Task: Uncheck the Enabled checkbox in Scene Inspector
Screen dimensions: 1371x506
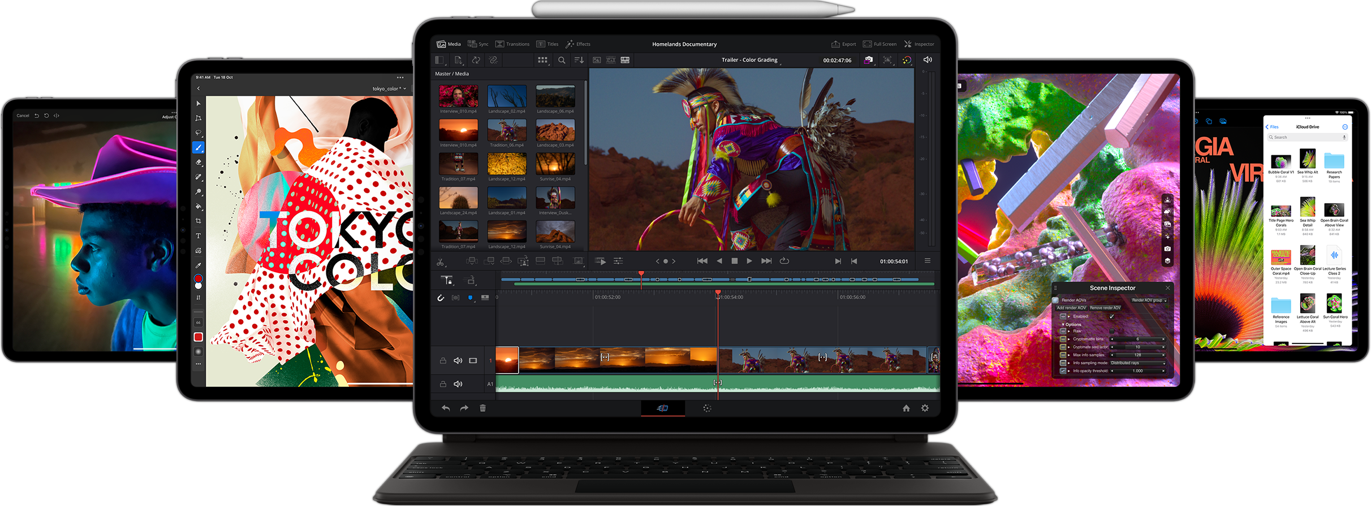Action: (x=1111, y=316)
